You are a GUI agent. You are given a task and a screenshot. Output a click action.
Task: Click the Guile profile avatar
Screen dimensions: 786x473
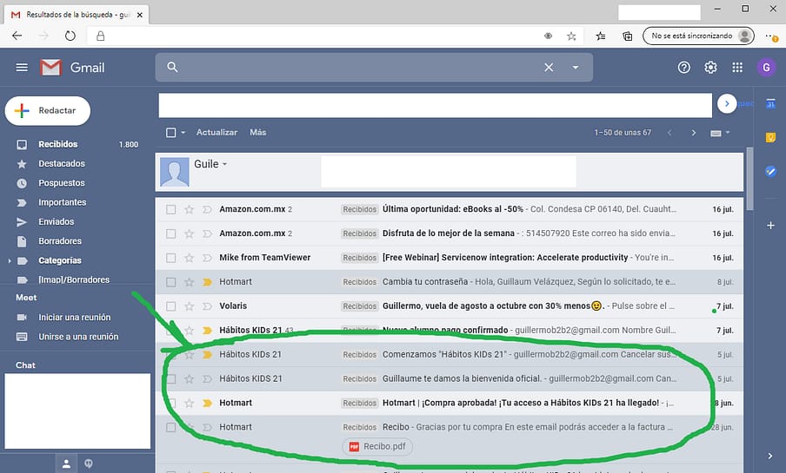pyautogui.click(x=175, y=171)
